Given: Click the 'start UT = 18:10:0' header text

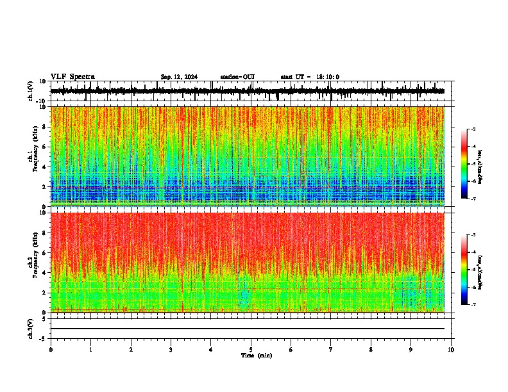Looking at the screenshot, I should (x=310, y=77).
